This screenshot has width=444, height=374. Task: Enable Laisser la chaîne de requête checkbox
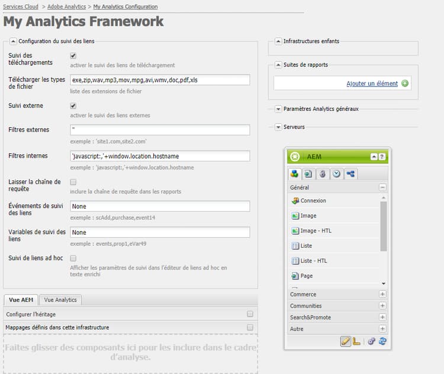pyautogui.click(x=73, y=182)
